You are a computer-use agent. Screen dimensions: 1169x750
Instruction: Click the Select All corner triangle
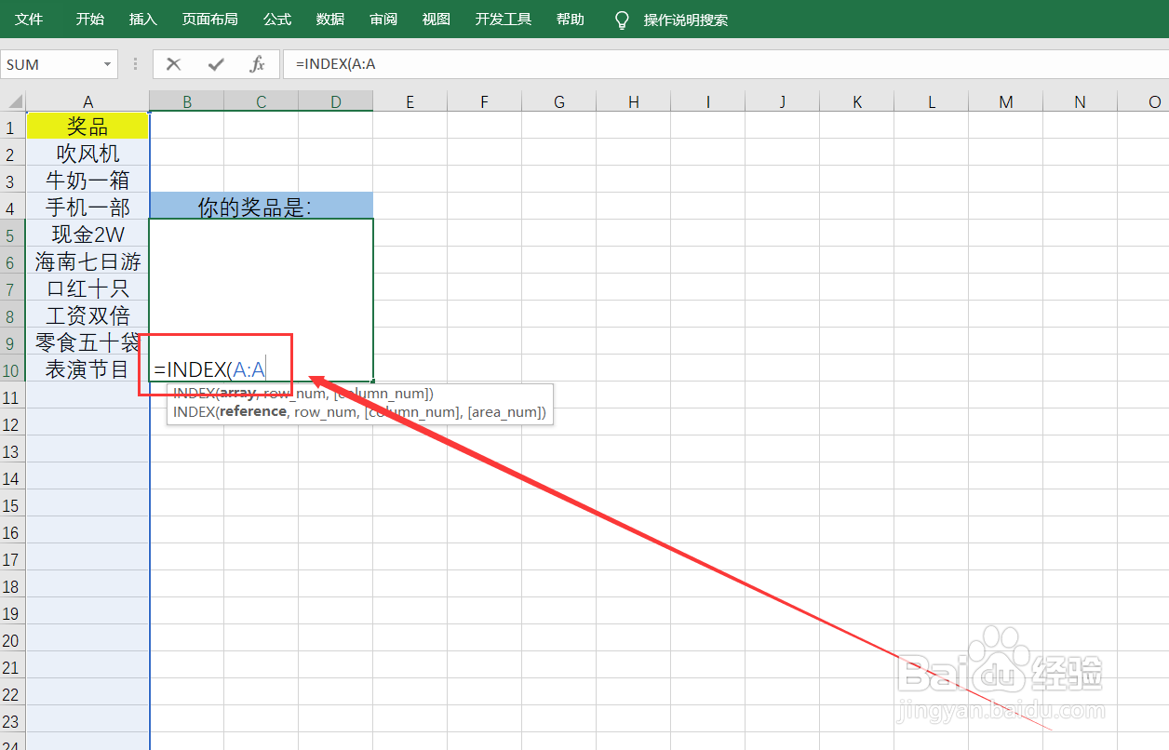[13, 100]
